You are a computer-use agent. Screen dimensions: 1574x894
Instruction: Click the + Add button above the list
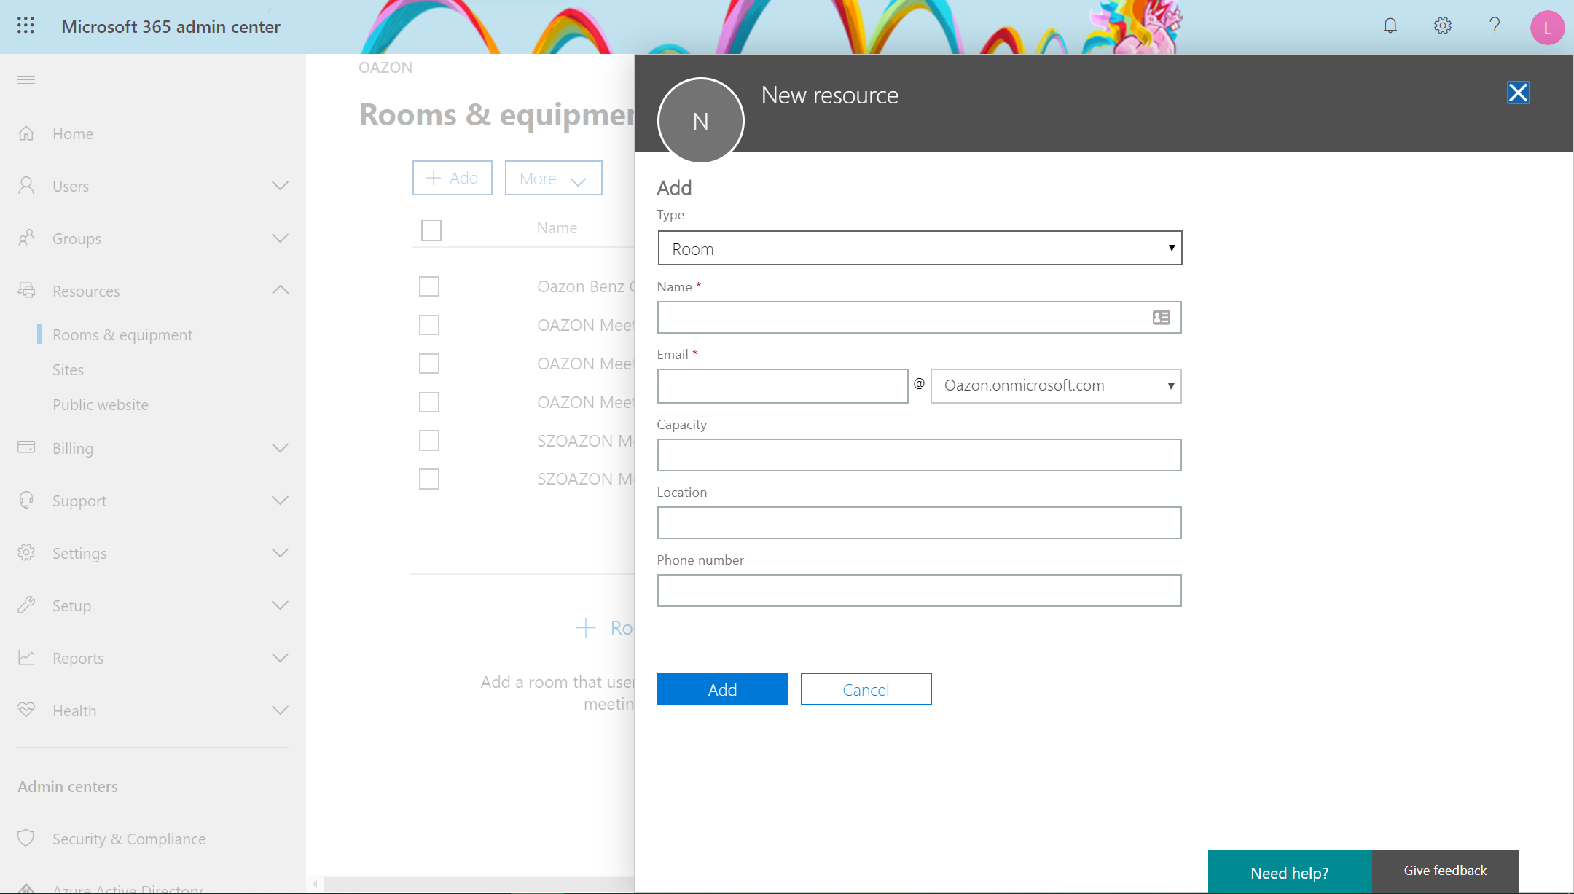coord(452,178)
